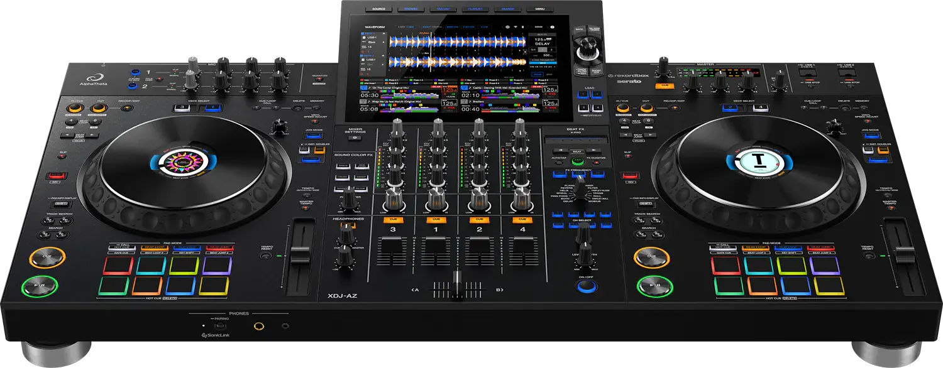
Task: Toggle the Beat FX ON/OFF button
Action: [x=586, y=286]
